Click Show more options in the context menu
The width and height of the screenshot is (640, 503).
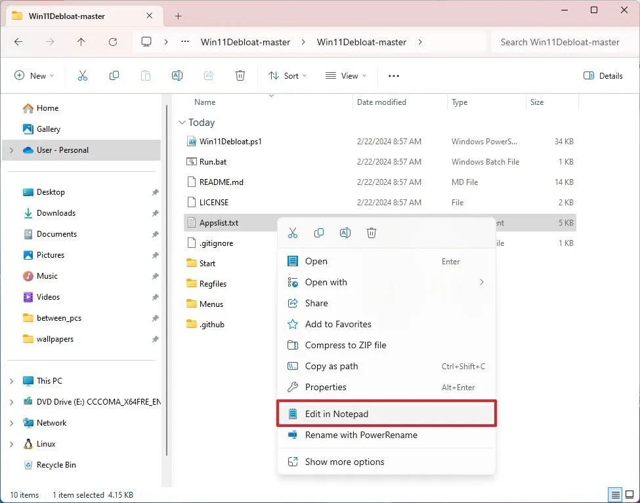344,462
